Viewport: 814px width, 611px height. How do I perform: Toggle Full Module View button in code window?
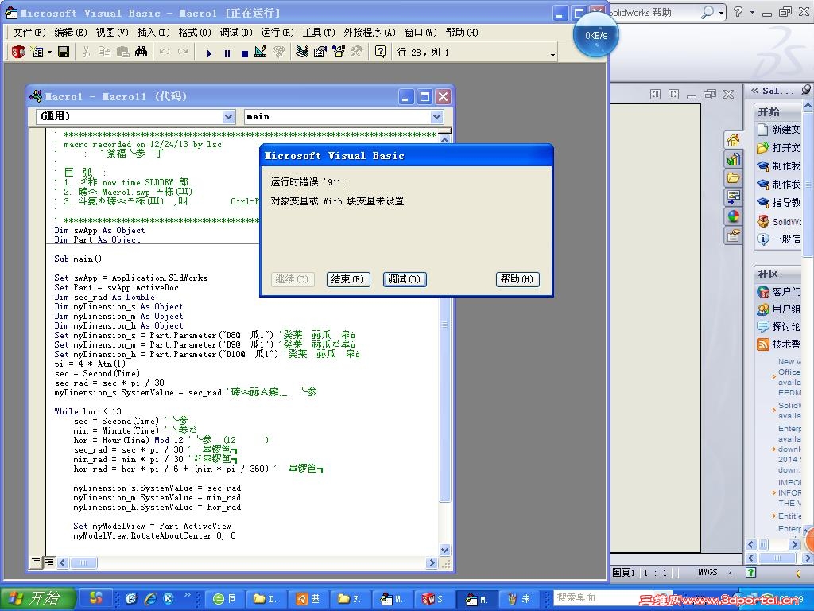[x=48, y=562]
